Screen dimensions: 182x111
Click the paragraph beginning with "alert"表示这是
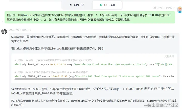(93, 91)
